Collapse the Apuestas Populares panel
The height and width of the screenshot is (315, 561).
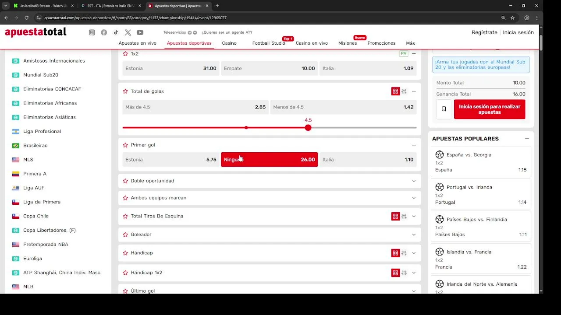527,139
